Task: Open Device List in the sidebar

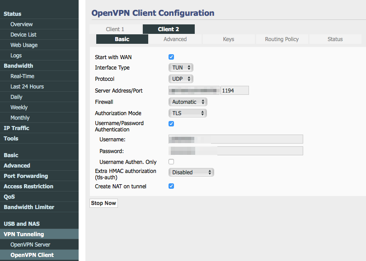Action: coord(39,34)
